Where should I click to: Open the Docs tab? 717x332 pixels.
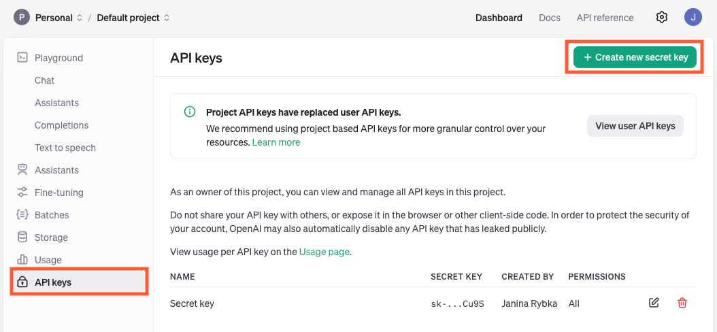tap(549, 18)
